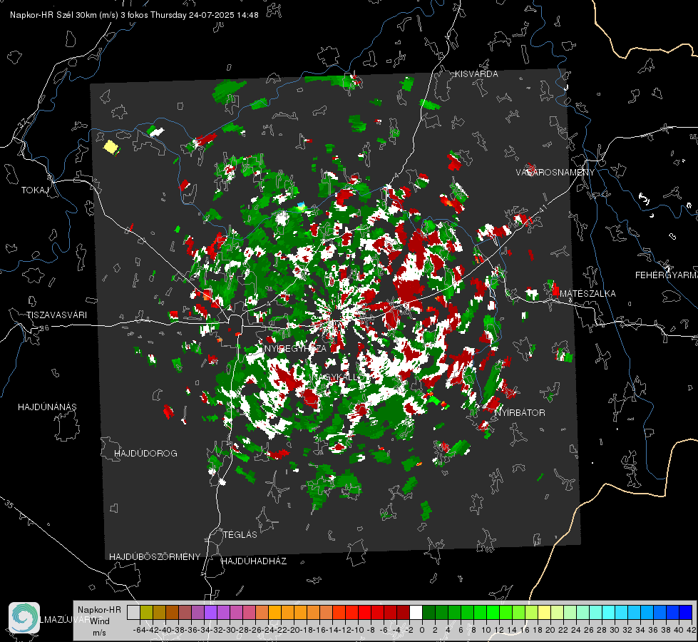Screen dimensions: 698x642
Task: Select the KISVÁRDA city label
Action: tap(476, 74)
